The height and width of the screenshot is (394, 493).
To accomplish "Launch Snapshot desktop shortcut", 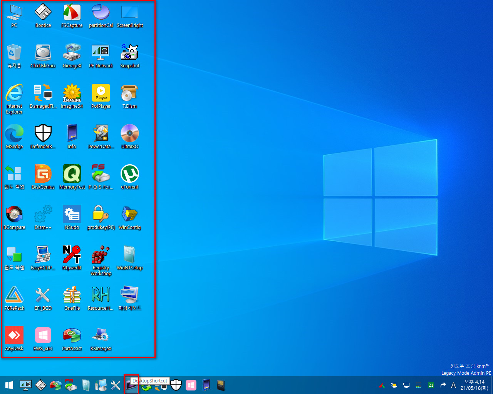I will click(130, 57).
